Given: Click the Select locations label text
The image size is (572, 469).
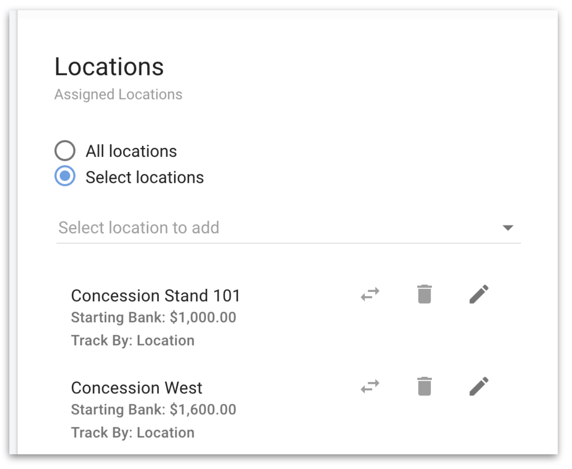Looking at the screenshot, I should click(145, 177).
